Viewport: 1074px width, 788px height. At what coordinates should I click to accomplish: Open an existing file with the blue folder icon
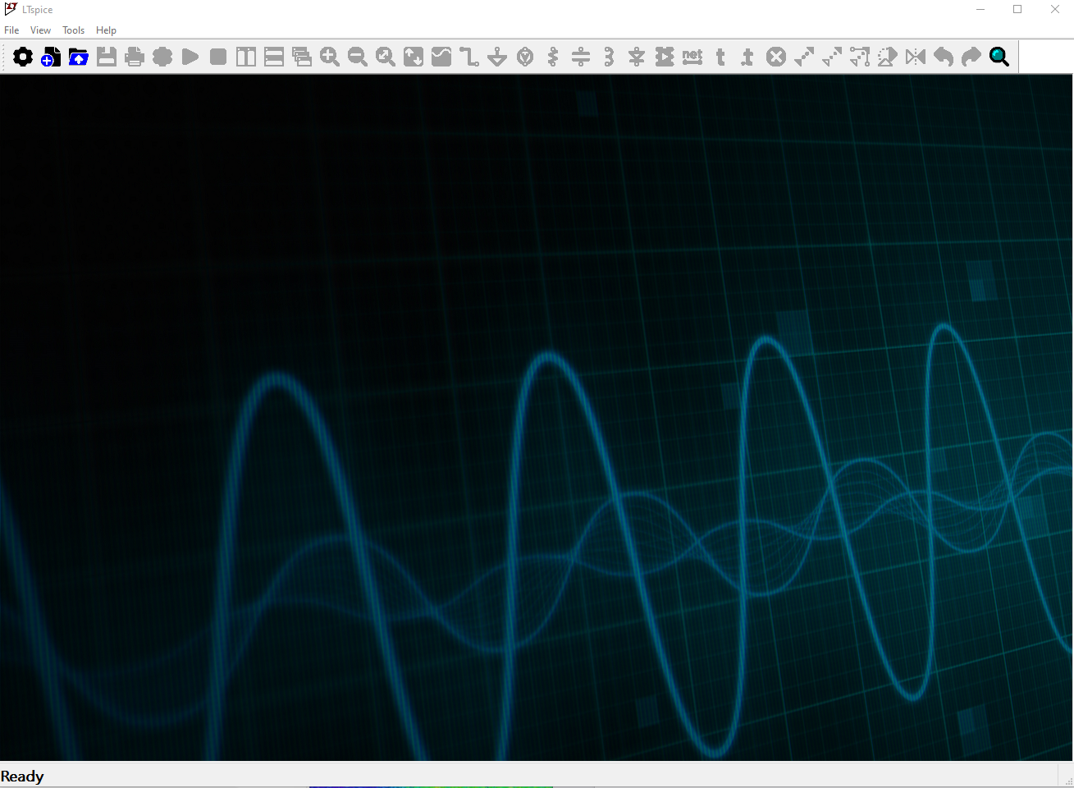(79, 57)
